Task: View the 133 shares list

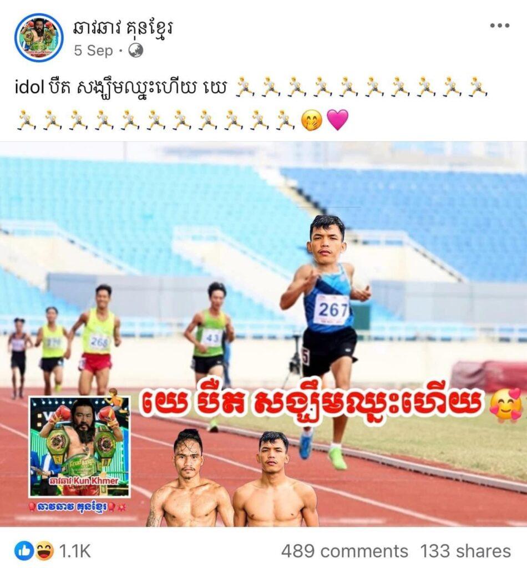Action: coord(465,551)
